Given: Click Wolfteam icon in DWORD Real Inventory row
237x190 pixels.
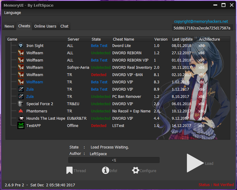Looking at the screenshot, I should tap(21, 67).
